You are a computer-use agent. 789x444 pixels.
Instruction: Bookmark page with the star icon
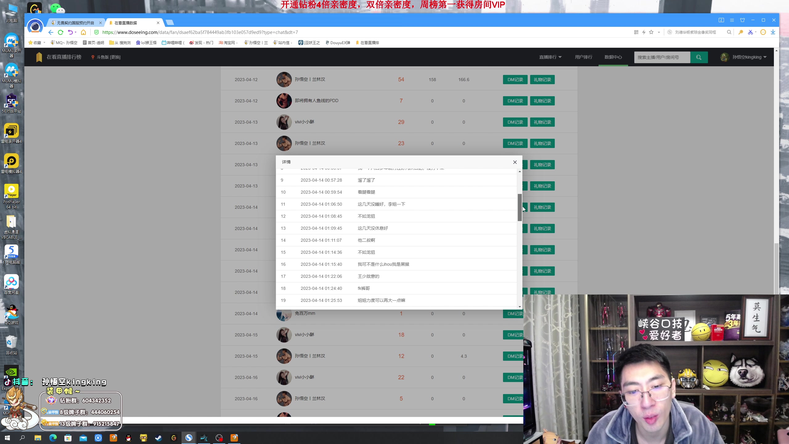point(651,32)
